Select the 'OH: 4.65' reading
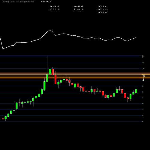The height and width of the screenshot is (150, 150). [103, 10]
